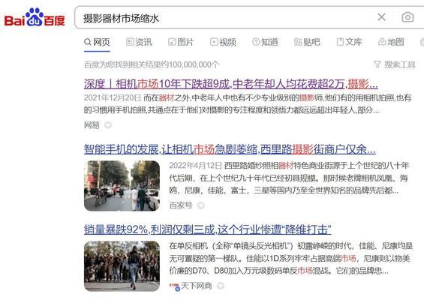
Task: Open the 搜索工具 filter
Action: (x=395, y=64)
